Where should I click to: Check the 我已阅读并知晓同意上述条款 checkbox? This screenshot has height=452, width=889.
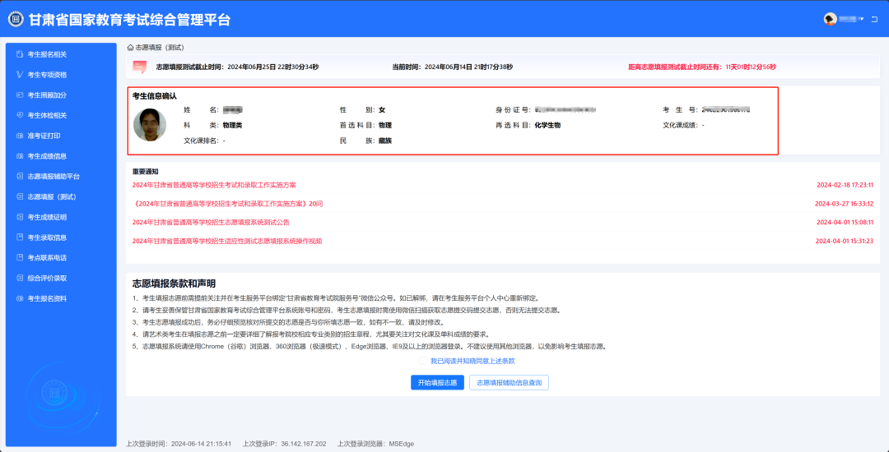pyautogui.click(x=423, y=361)
